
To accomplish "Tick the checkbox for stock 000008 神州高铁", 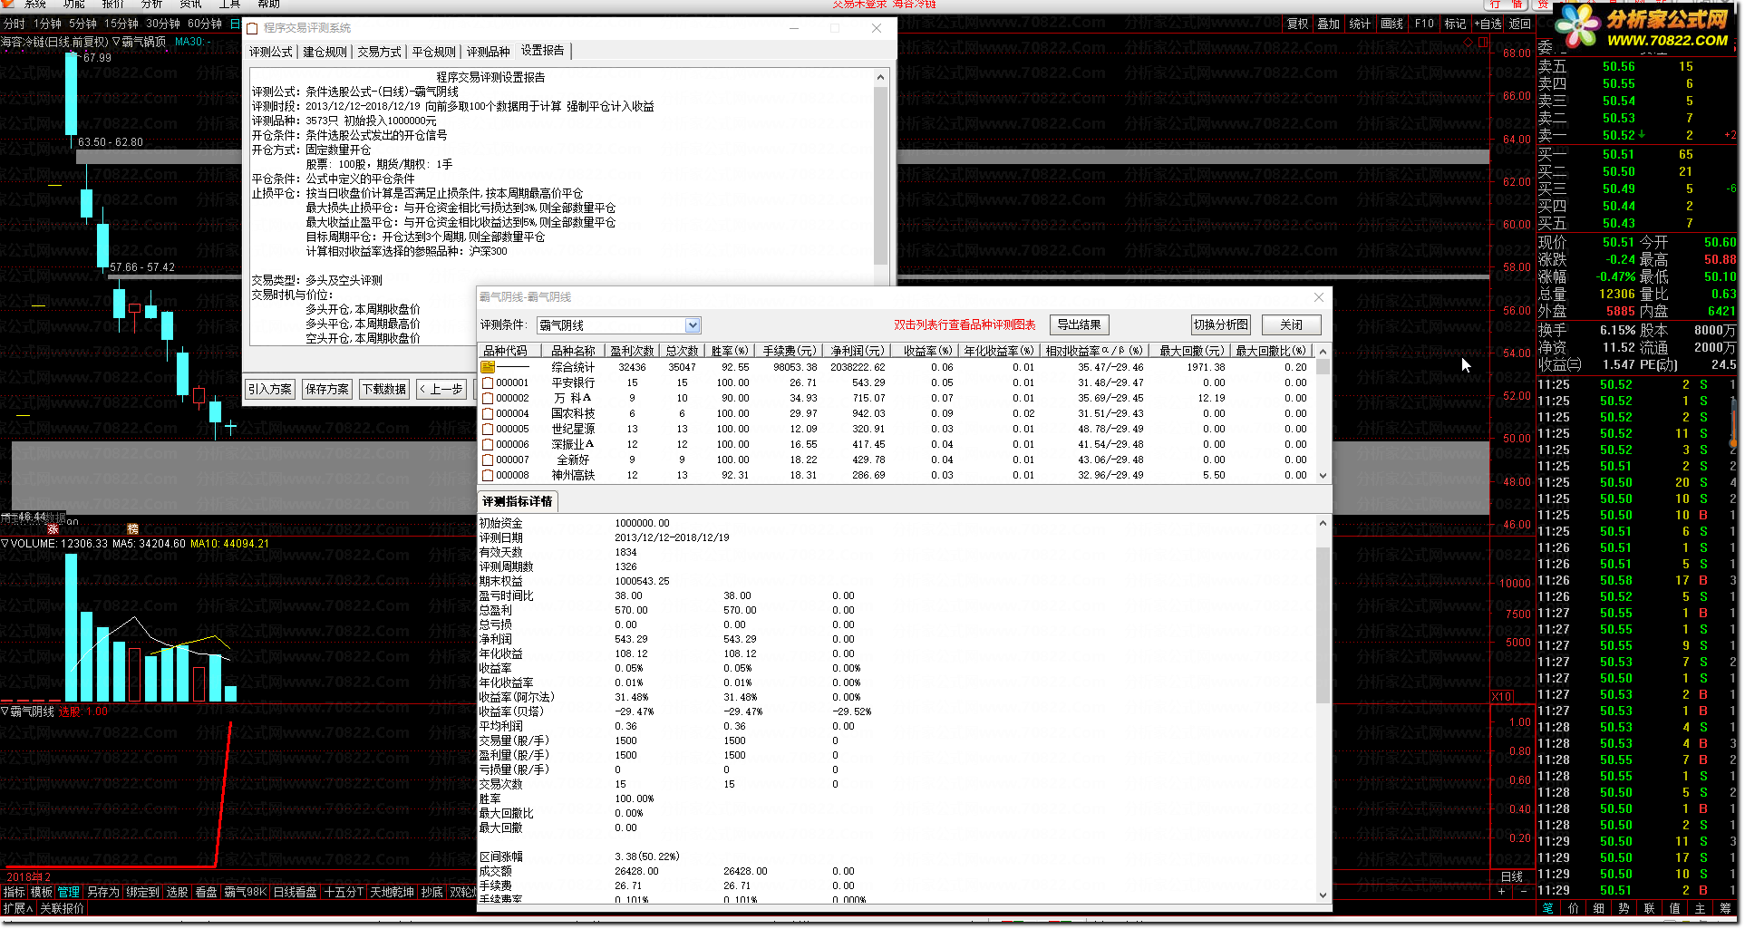I will [488, 476].
